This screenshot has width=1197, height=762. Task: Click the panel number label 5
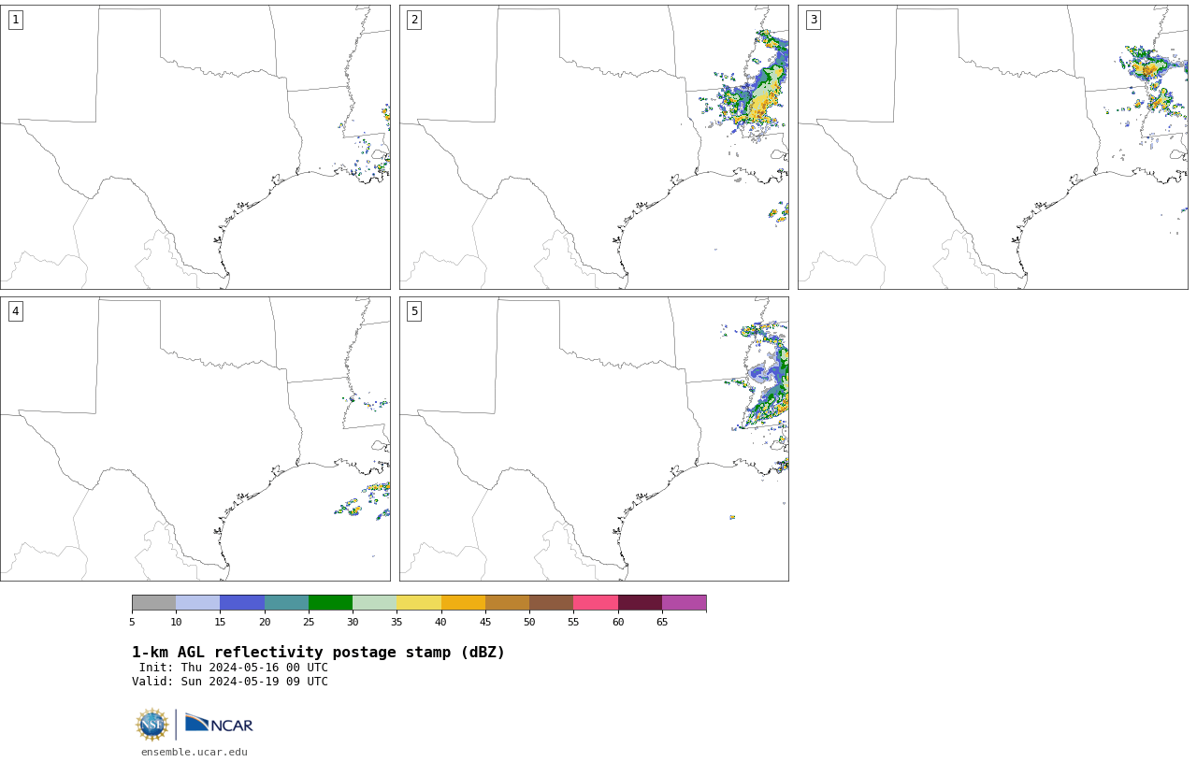[414, 311]
